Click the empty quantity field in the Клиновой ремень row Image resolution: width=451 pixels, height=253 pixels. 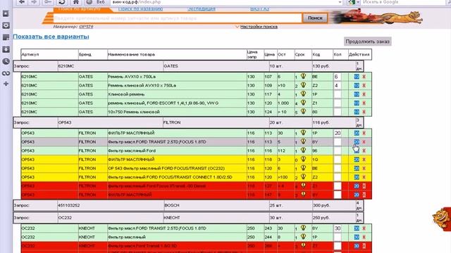(x=338, y=94)
